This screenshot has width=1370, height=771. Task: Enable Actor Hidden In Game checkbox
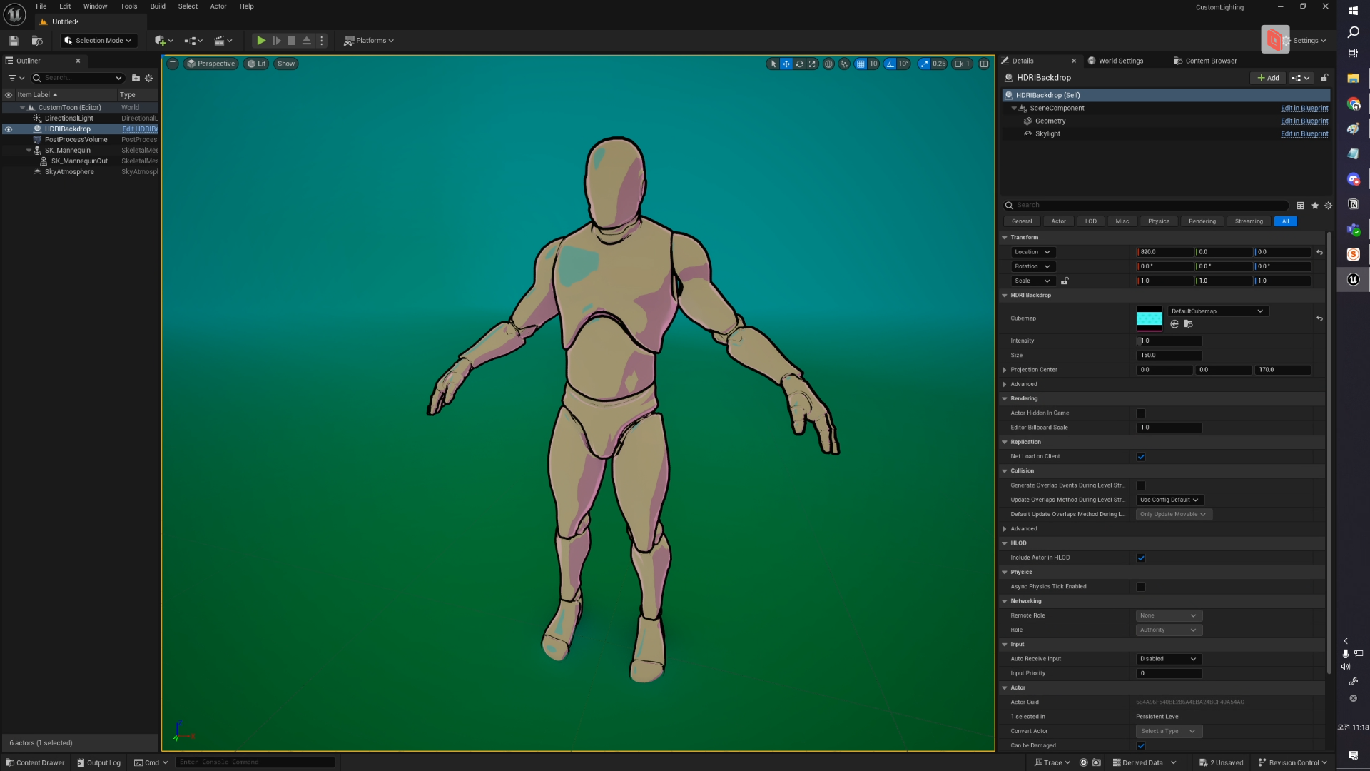pos(1140,413)
